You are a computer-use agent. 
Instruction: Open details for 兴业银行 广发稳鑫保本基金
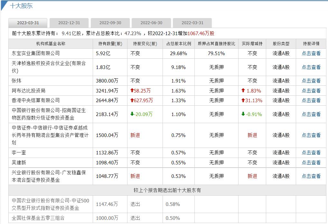[311, 176]
